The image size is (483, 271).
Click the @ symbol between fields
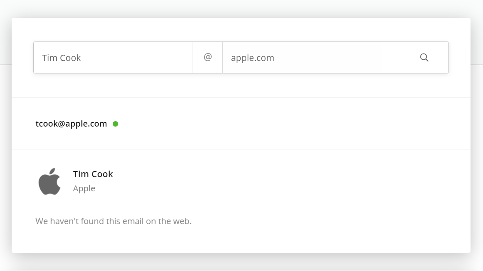click(208, 57)
